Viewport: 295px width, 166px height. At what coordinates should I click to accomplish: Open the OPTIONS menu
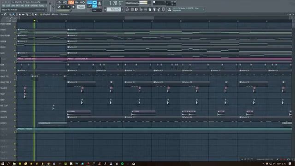click(x=34, y=6)
